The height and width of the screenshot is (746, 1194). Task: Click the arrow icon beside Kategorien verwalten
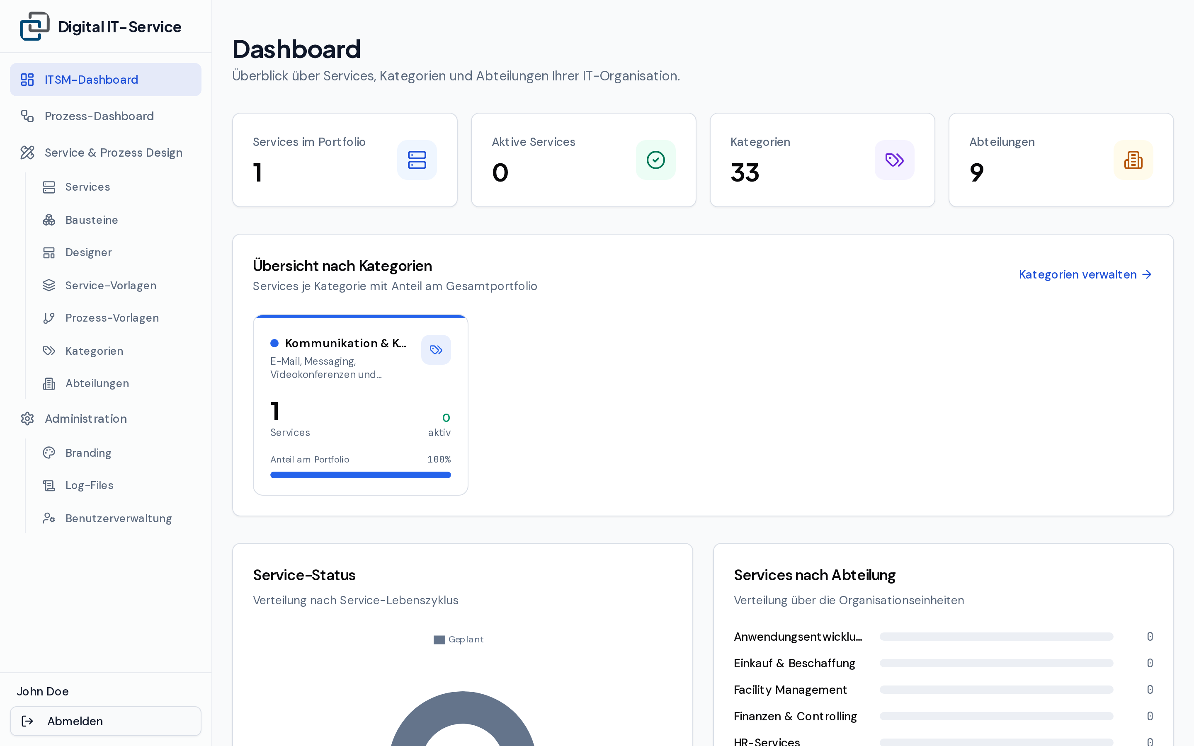tap(1147, 274)
